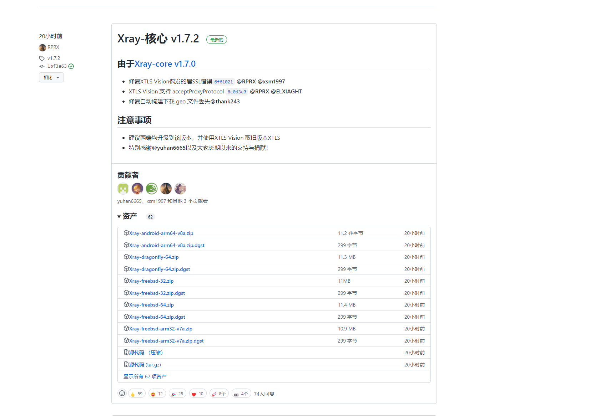Download the Xray-freebsd-64.zip asset

coord(151,304)
